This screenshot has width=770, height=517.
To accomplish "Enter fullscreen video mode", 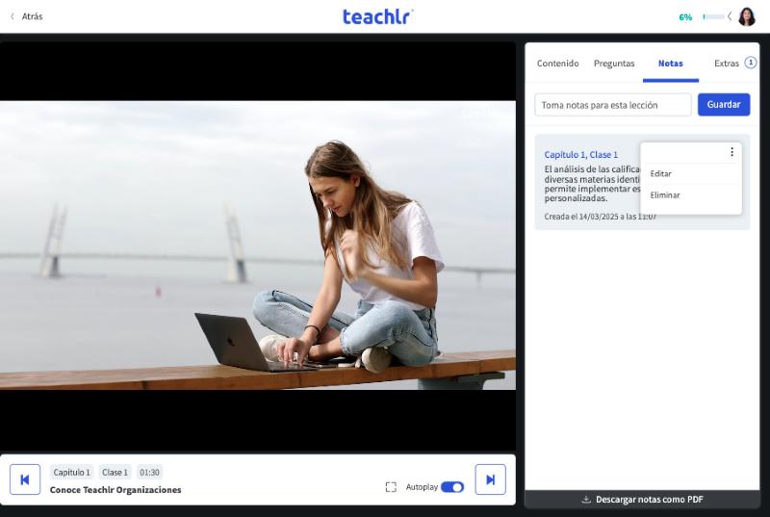I will coord(391,487).
